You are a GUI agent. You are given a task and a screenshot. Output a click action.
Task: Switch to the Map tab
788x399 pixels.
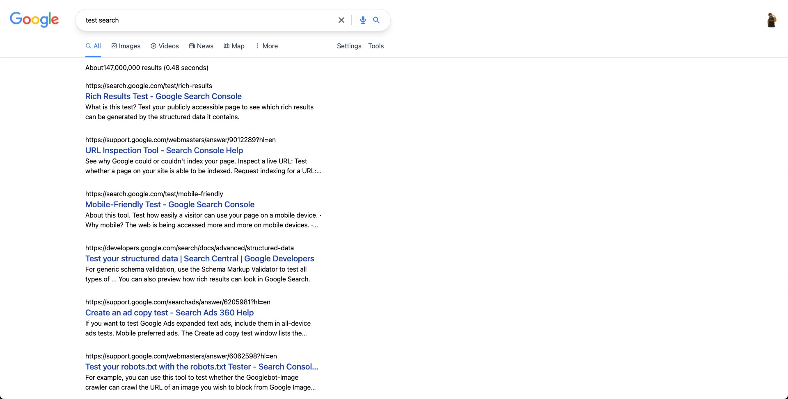click(234, 46)
